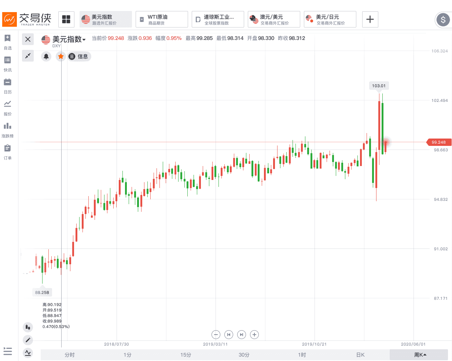Click the price alert bell icon
Image resolution: width=452 pixels, height=361 pixels.
click(x=46, y=56)
